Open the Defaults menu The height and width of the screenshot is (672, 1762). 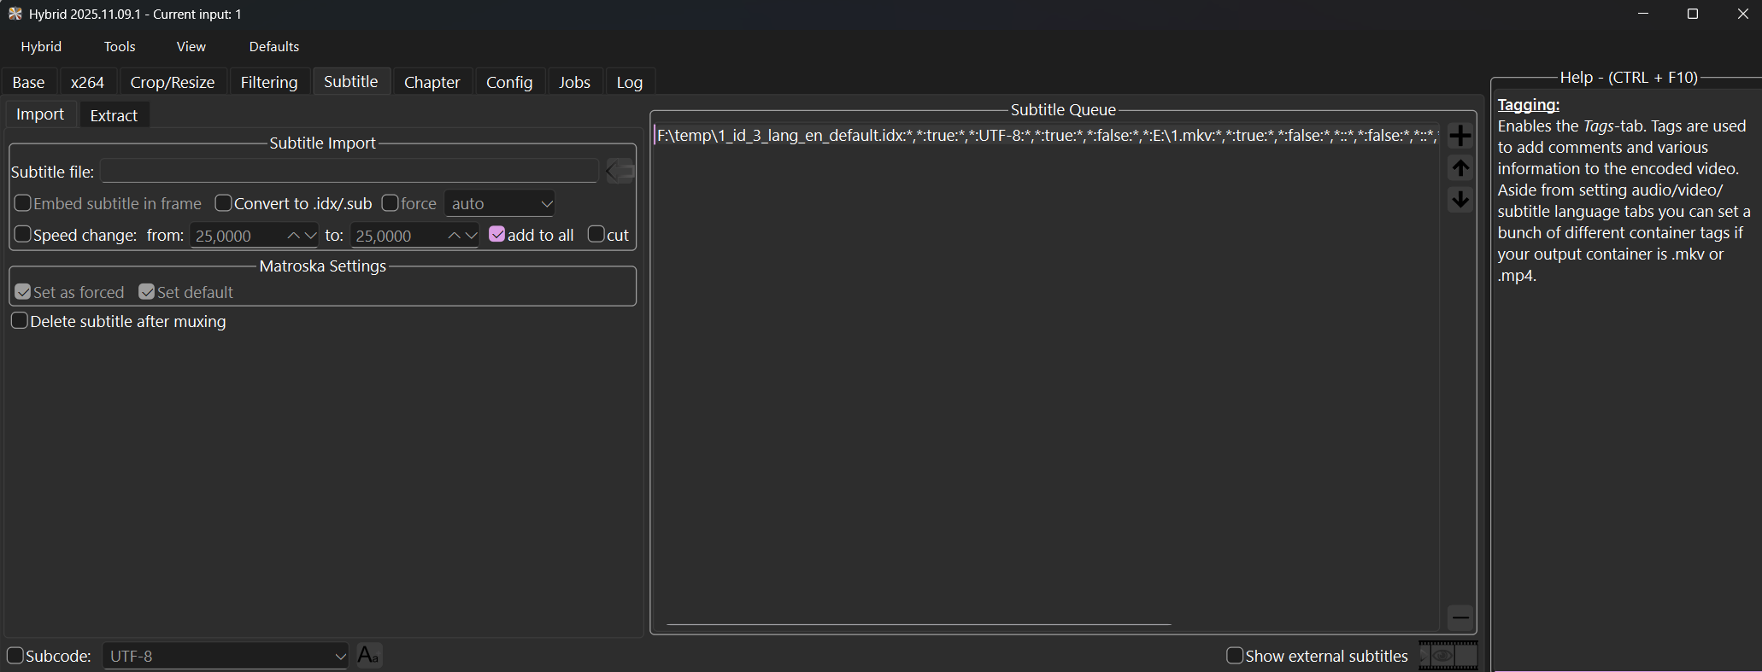(273, 46)
